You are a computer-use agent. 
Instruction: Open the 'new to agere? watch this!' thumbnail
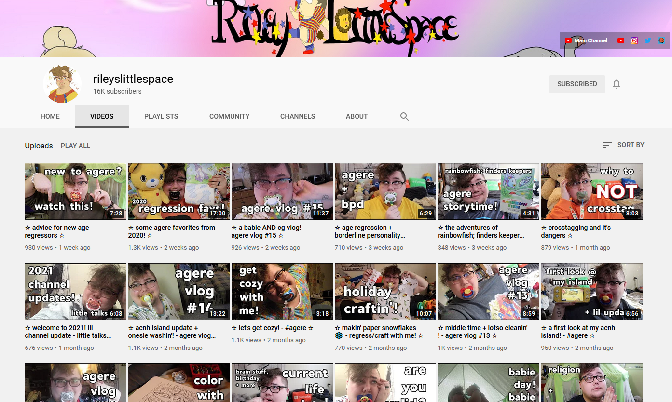pyautogui.click(x=76, y=191)
